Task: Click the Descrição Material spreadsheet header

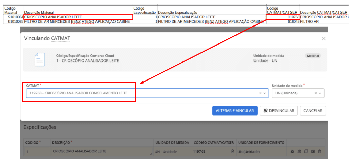Action: pyautogui.click(x=39, y=12)
